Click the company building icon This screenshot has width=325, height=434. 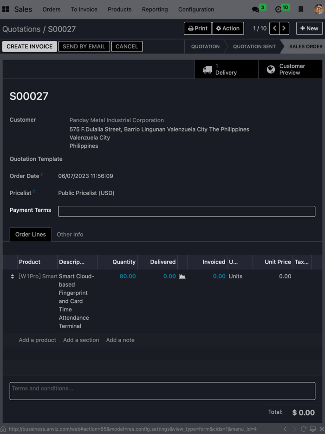(301, 9)
